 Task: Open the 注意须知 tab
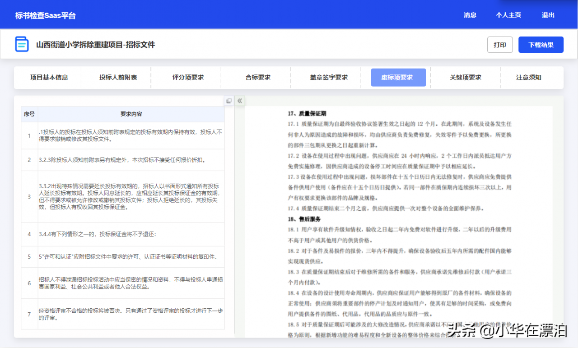(x=529, y=77)
